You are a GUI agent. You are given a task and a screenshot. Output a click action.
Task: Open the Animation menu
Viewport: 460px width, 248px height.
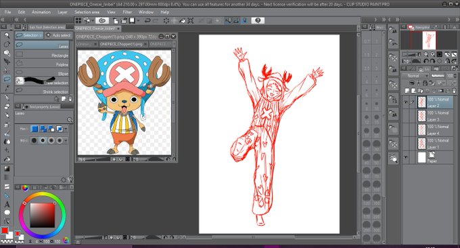tap(41, 12)
